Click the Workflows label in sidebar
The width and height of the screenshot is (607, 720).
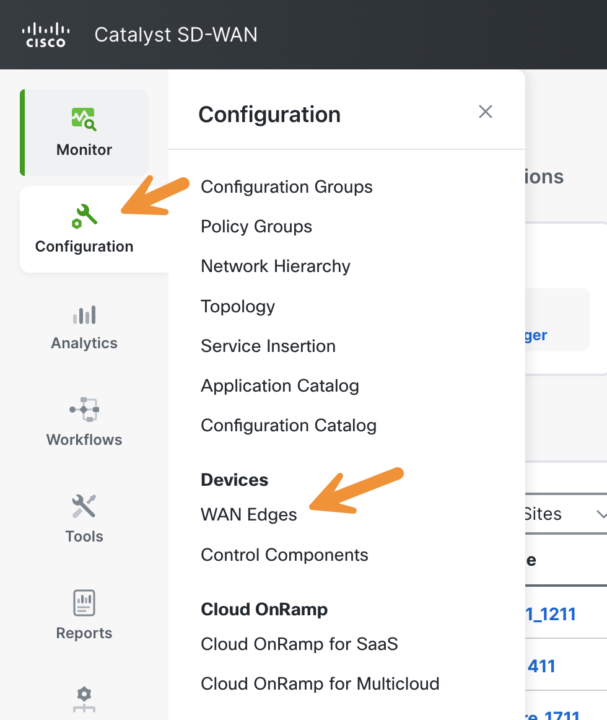click(84, 439)
